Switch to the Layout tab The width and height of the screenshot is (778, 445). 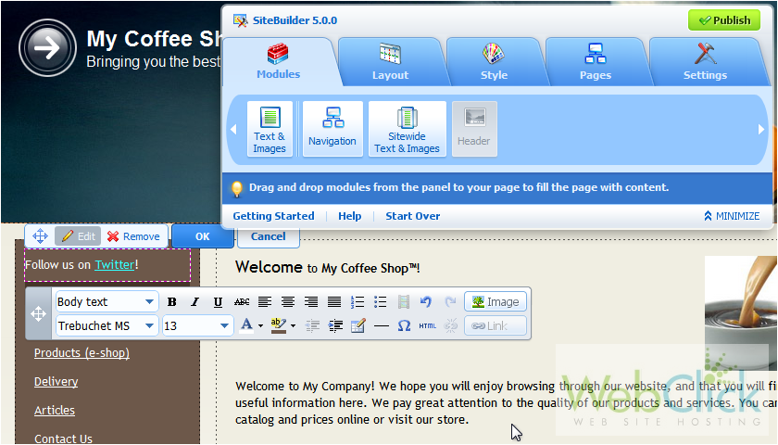coord(391,61)
